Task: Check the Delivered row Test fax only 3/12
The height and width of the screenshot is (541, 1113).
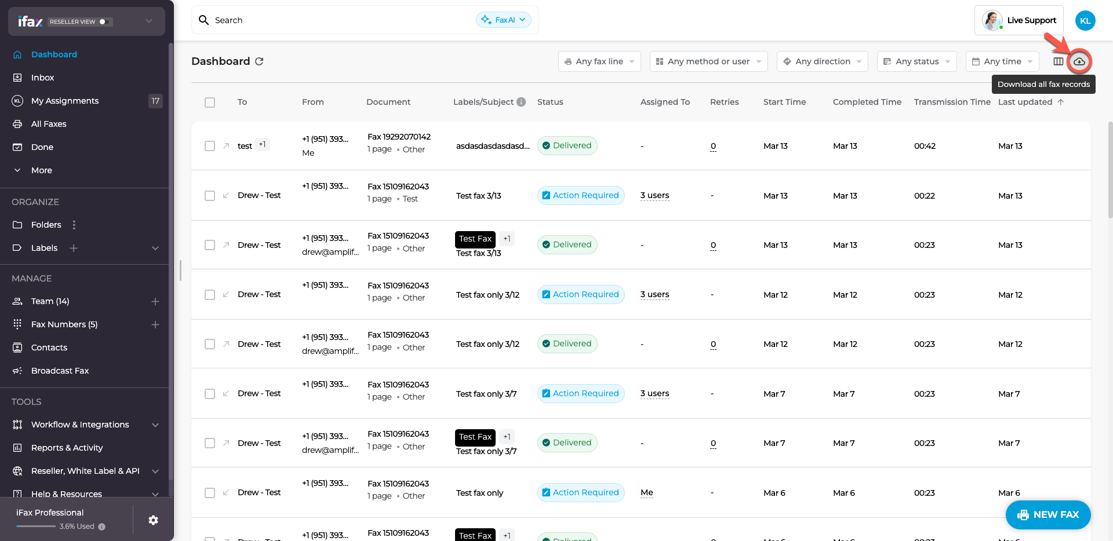Action: (x=210, y=344)
